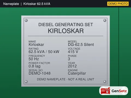This screenshot has height=98, width=131.
Task: Click the power factor value '0.8 lag'
Action: pyautogui.click(x=34, y=66)
